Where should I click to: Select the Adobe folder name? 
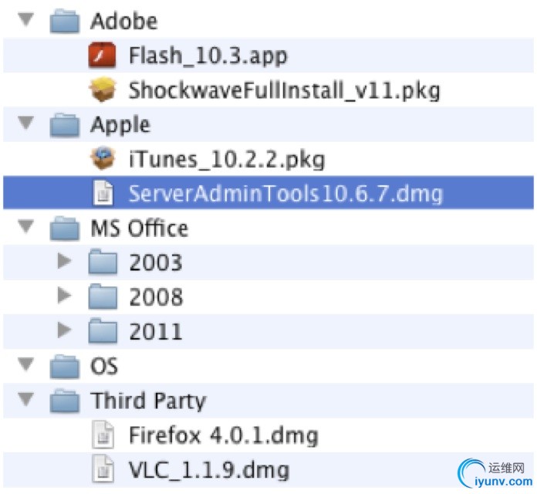pyautogui.click(x=123, y=22)
